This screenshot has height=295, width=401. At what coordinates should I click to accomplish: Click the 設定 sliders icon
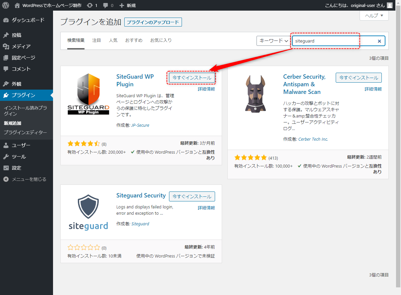coord(6,168)
